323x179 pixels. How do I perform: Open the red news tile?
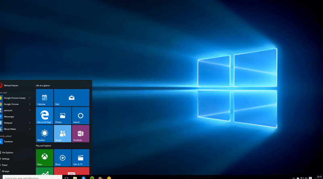point(71,171)
